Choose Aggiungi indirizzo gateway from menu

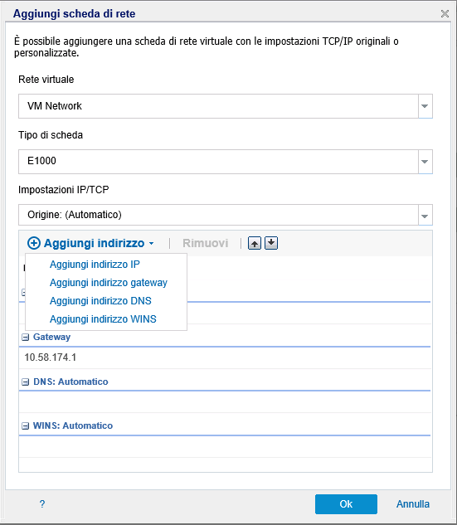click(109, 283)
